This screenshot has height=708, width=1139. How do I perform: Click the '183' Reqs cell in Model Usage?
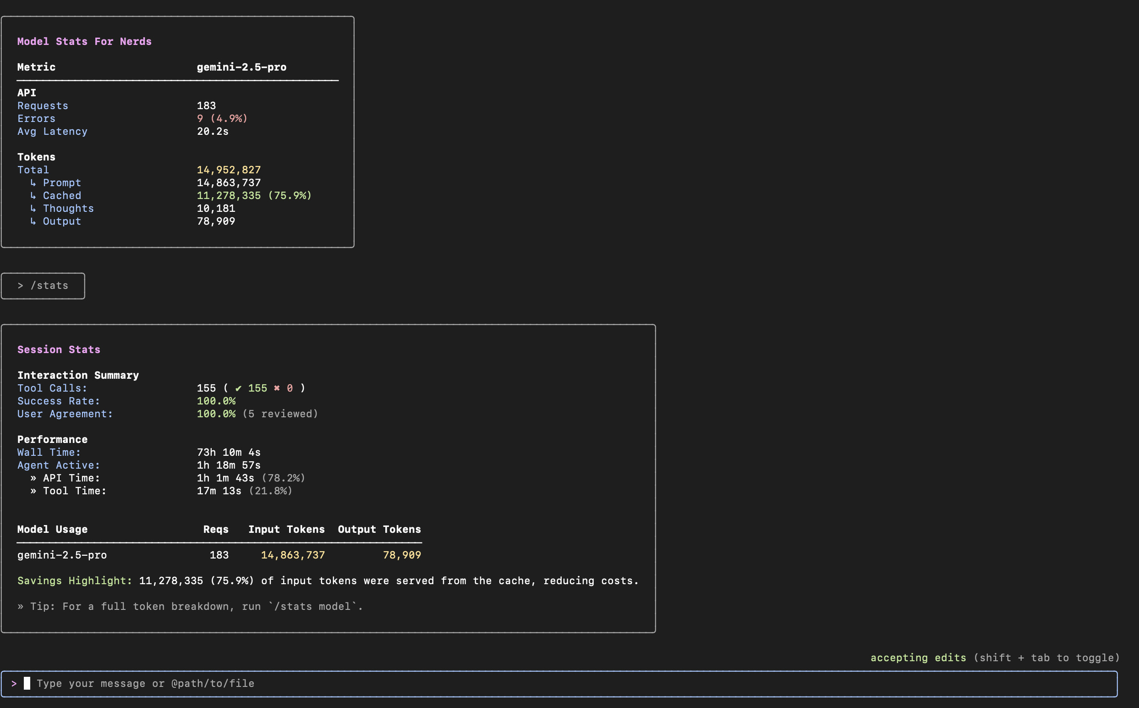[x=219, y=555]
